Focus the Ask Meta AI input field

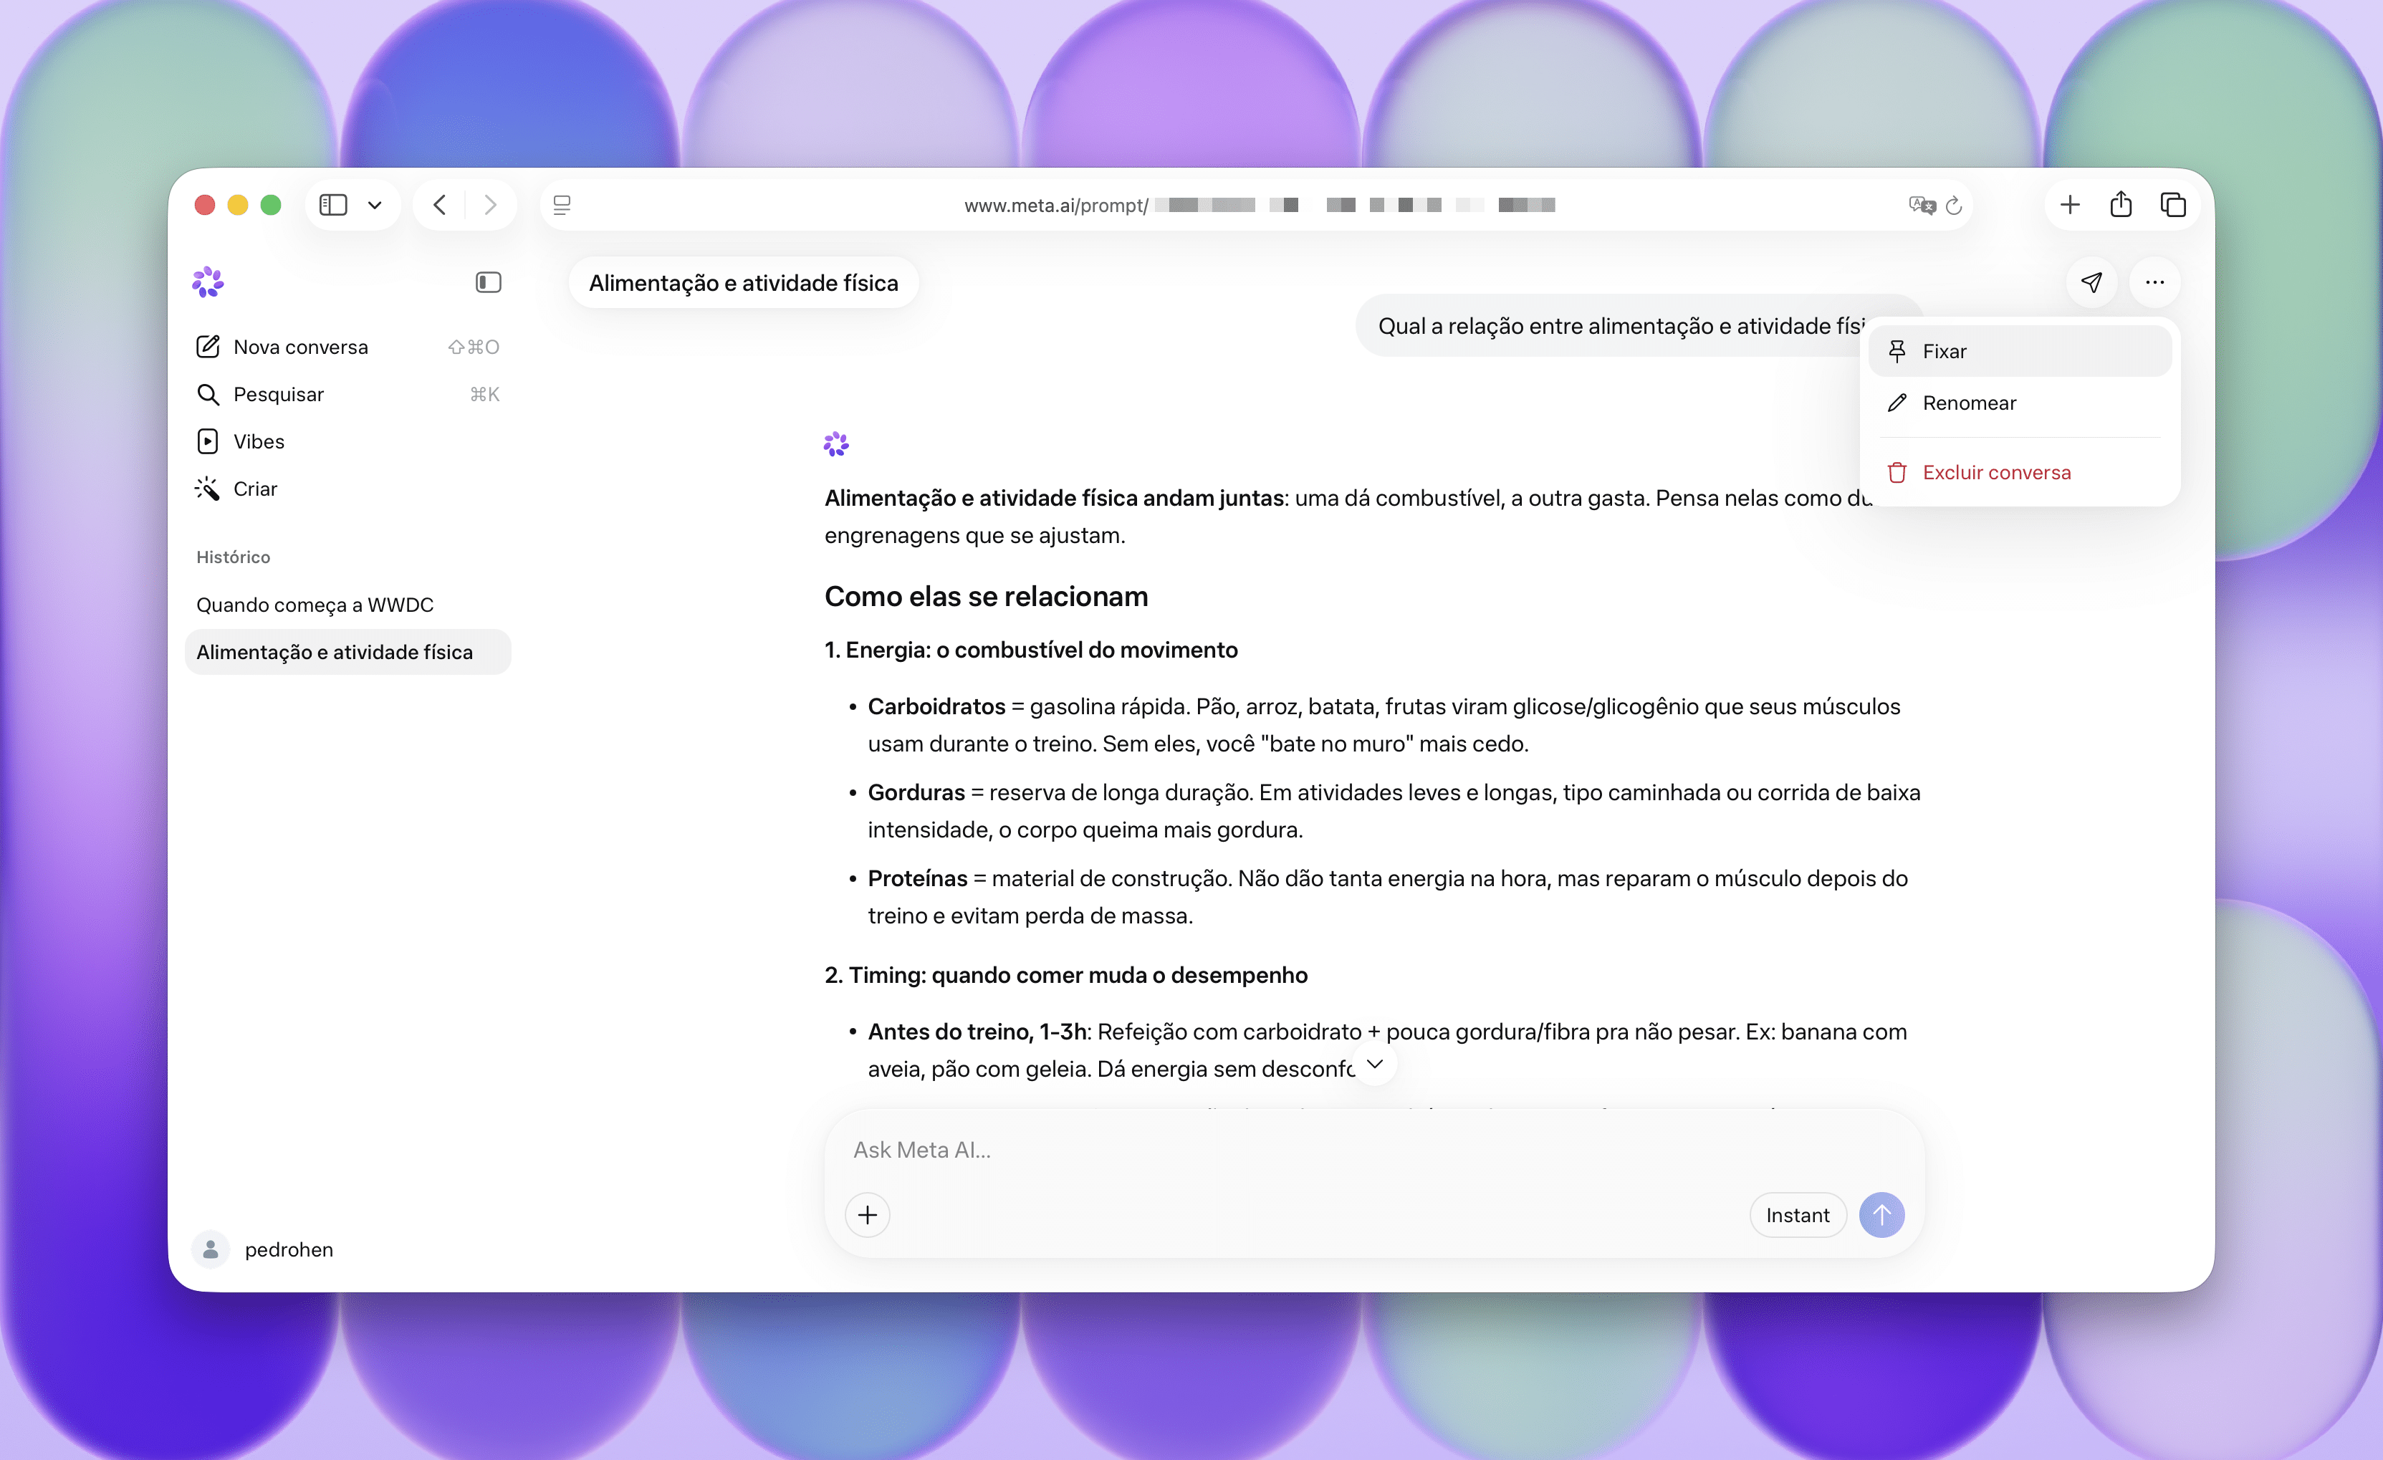click(x=1373, y=1151)
